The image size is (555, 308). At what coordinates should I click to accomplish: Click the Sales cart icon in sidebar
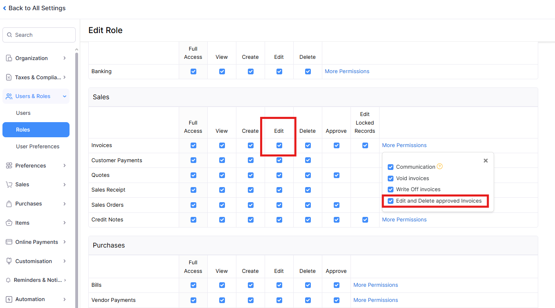click(x=9, y=184)
